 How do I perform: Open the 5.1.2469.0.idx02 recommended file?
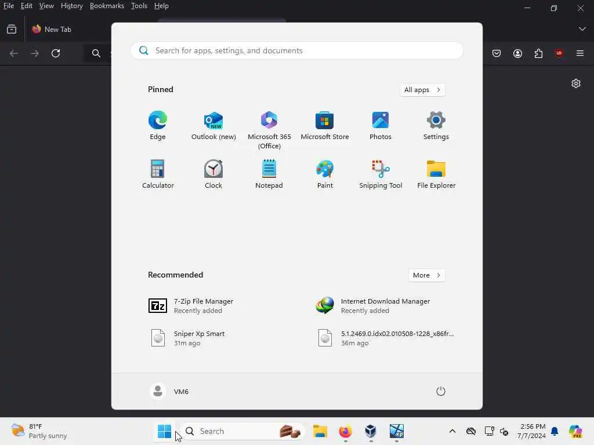pyautogui.click(x=385, y=338)
